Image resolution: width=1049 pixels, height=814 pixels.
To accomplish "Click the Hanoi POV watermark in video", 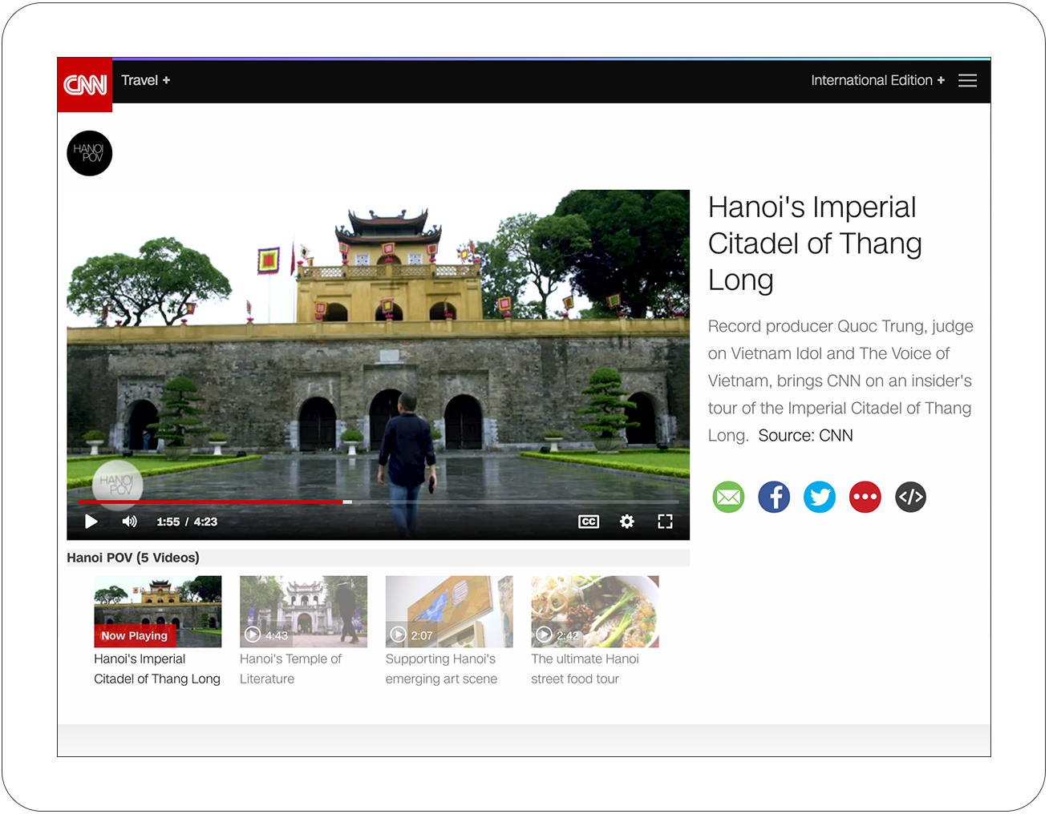I will (117, 485).
